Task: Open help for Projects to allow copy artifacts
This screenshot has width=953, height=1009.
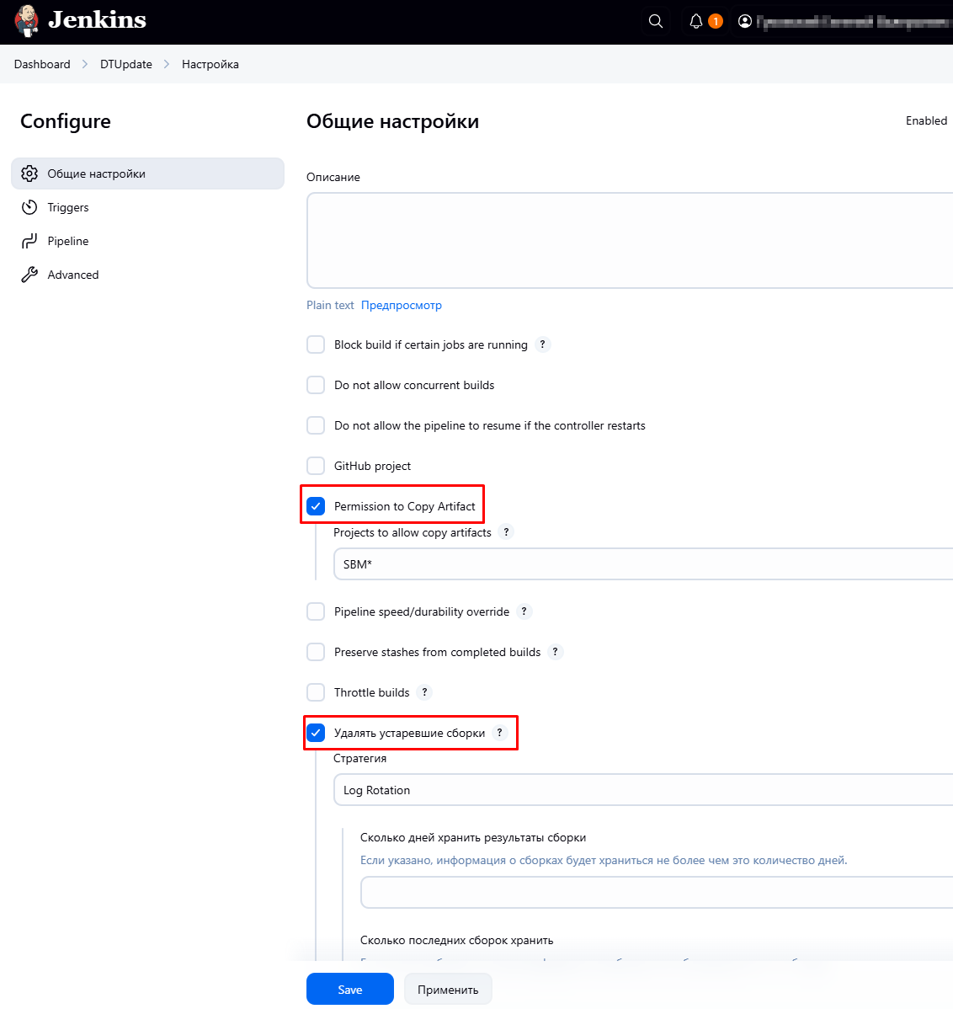Action: click(x=506, y=532)
